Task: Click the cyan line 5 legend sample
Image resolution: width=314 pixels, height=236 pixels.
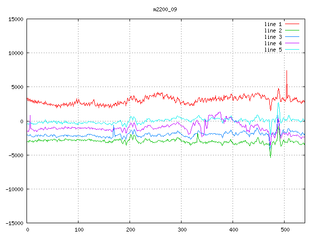Action: click(x=291, y=50)
